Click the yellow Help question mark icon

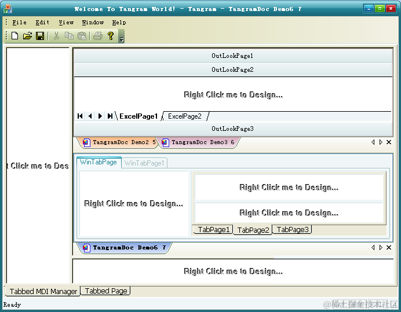[x=111, y=36]
